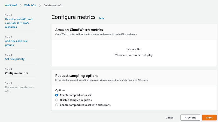The width and height of the screenshot is (218, 122).
Task: Click the No results message area
Action: click(x=134, y=52)
